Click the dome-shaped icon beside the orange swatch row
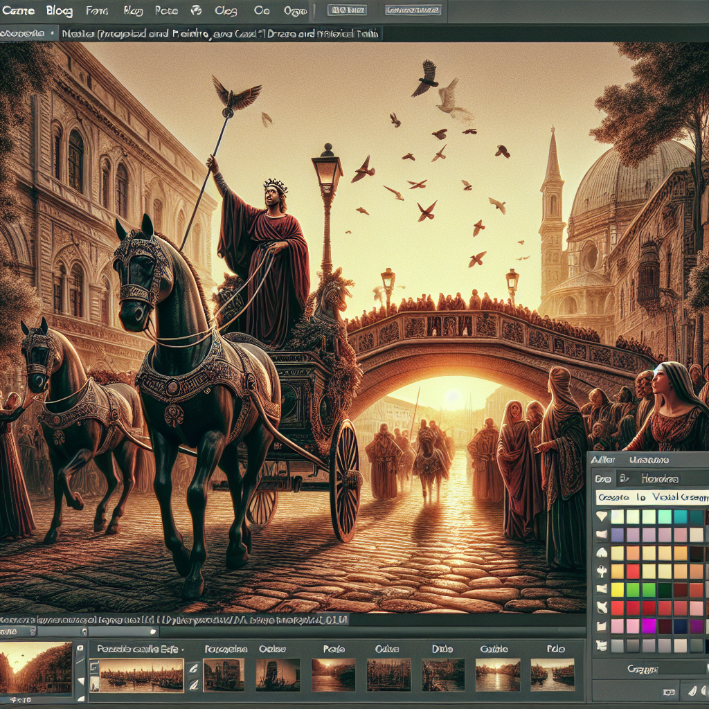Image resolution: width=709 pixels, height=709 pixels. (x=600, y=553)
